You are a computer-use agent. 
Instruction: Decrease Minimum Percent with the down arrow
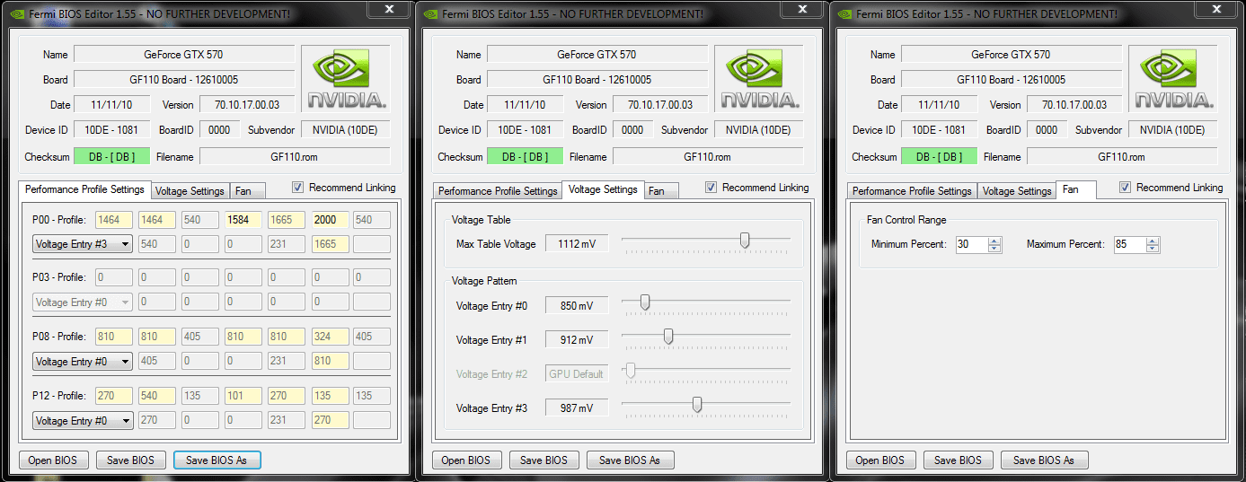tap(994, 249)
